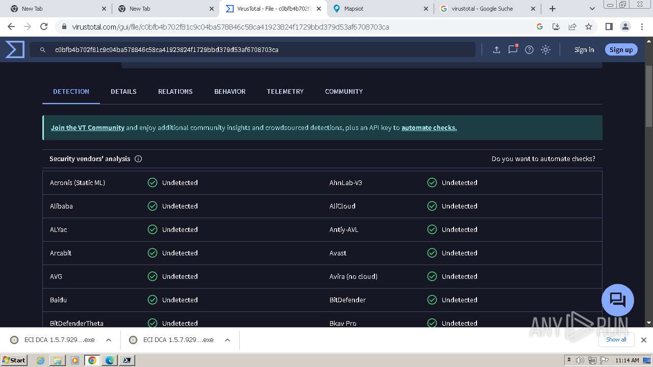The image size is (653, 367).
Task: Click Do you want to automate checks?
Action: [x=543, y=159]
